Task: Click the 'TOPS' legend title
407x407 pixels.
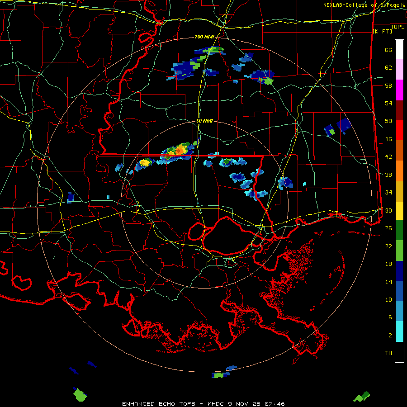Action: tap(398, 27)
